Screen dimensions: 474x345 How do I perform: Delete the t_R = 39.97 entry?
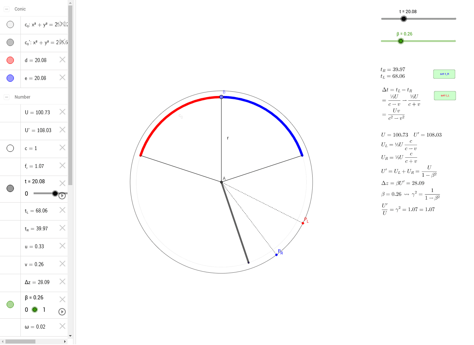(62, 228)
